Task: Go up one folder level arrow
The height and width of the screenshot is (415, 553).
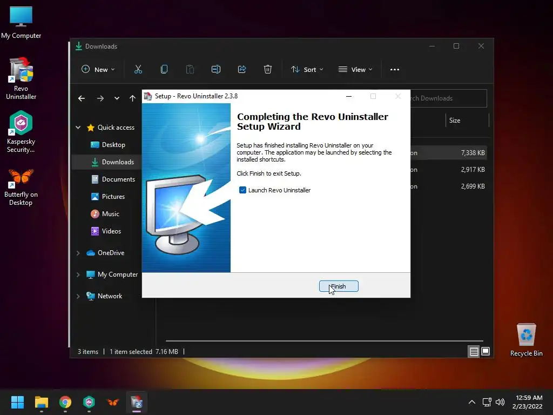Action: pyautogui.click(x=132, y=98)
